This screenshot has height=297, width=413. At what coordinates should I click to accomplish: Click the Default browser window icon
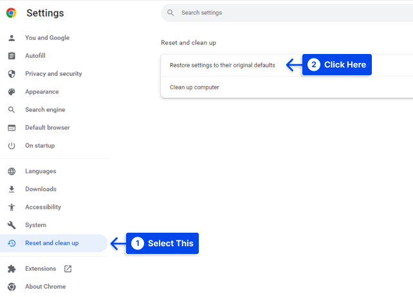12,128
